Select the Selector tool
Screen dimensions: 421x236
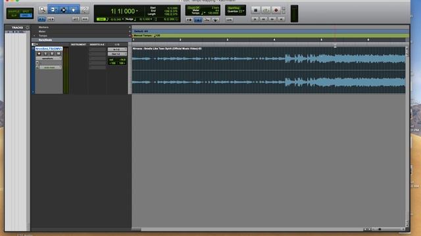pyautogui.click(x=64, y=10)
